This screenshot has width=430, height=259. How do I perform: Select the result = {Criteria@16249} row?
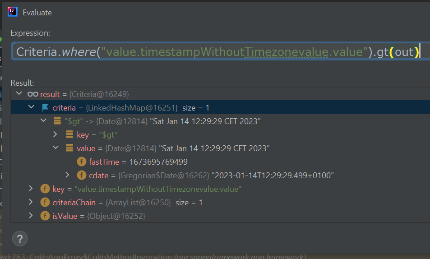221,94
